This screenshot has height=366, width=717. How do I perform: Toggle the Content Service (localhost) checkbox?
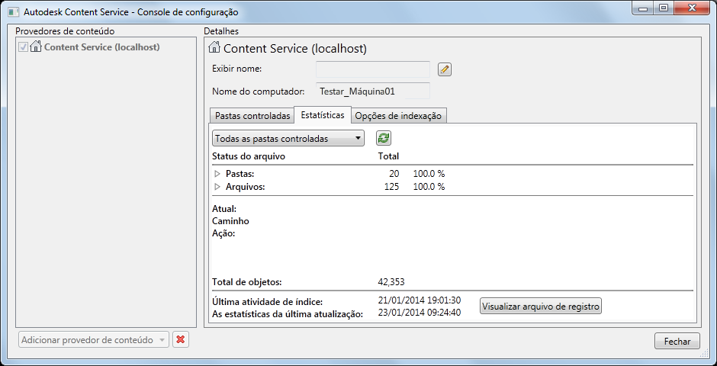point(24,47)
